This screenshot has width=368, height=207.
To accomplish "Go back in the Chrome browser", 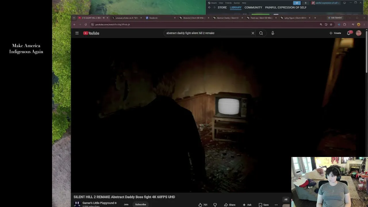I will coord(74,24).
